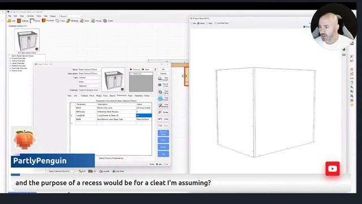Click the top blue button under Redo

pos(163,133)
